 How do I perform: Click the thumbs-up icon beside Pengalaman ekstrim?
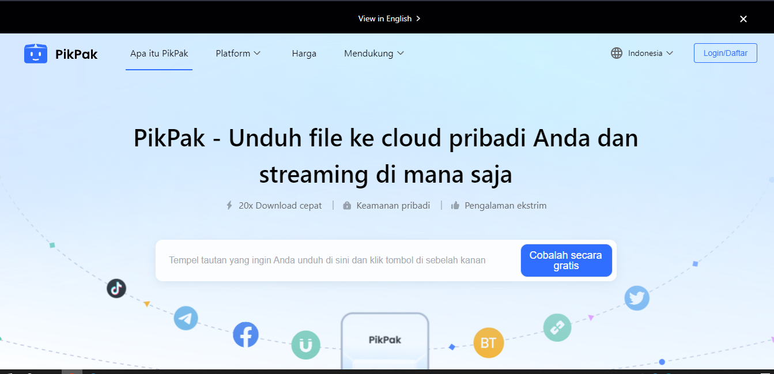click(455, 205)
